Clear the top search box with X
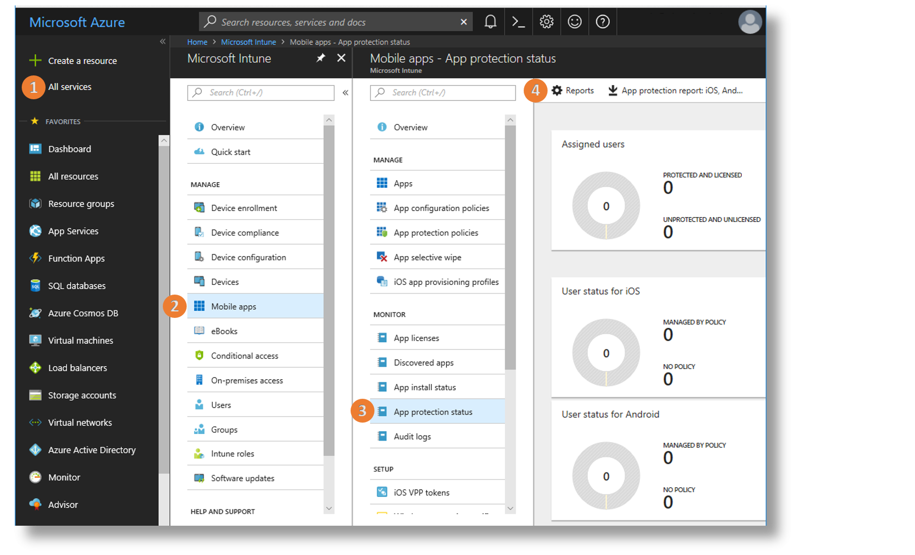 tap(463, 22)
